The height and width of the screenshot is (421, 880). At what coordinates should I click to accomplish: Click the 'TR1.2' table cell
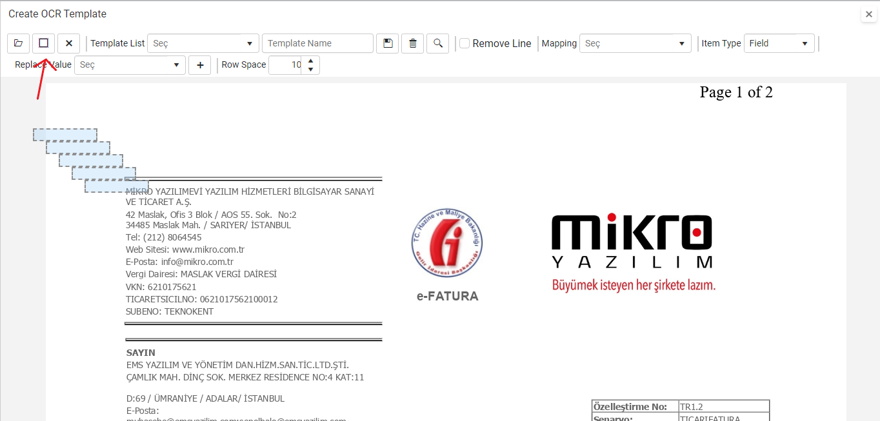coord(724,407)
